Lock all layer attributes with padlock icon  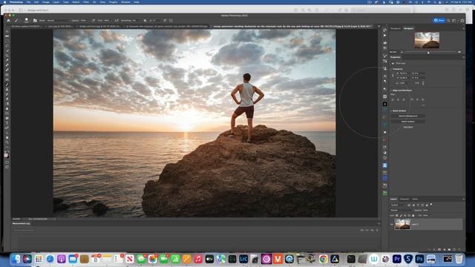(x=413, y=216)
